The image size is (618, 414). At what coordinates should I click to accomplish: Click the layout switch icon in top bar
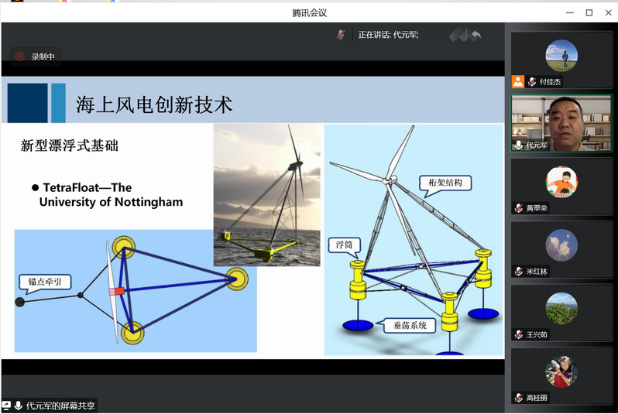458,35
